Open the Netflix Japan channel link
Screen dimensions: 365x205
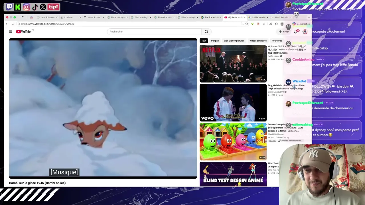coord(273,56)
